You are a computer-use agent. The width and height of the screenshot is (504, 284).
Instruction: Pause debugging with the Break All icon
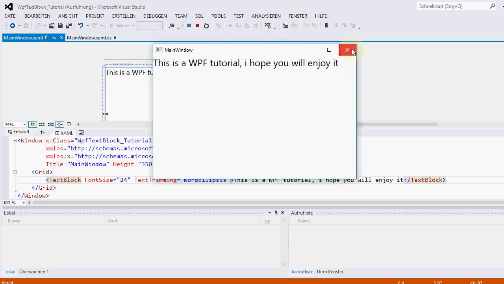click(189, 26)
